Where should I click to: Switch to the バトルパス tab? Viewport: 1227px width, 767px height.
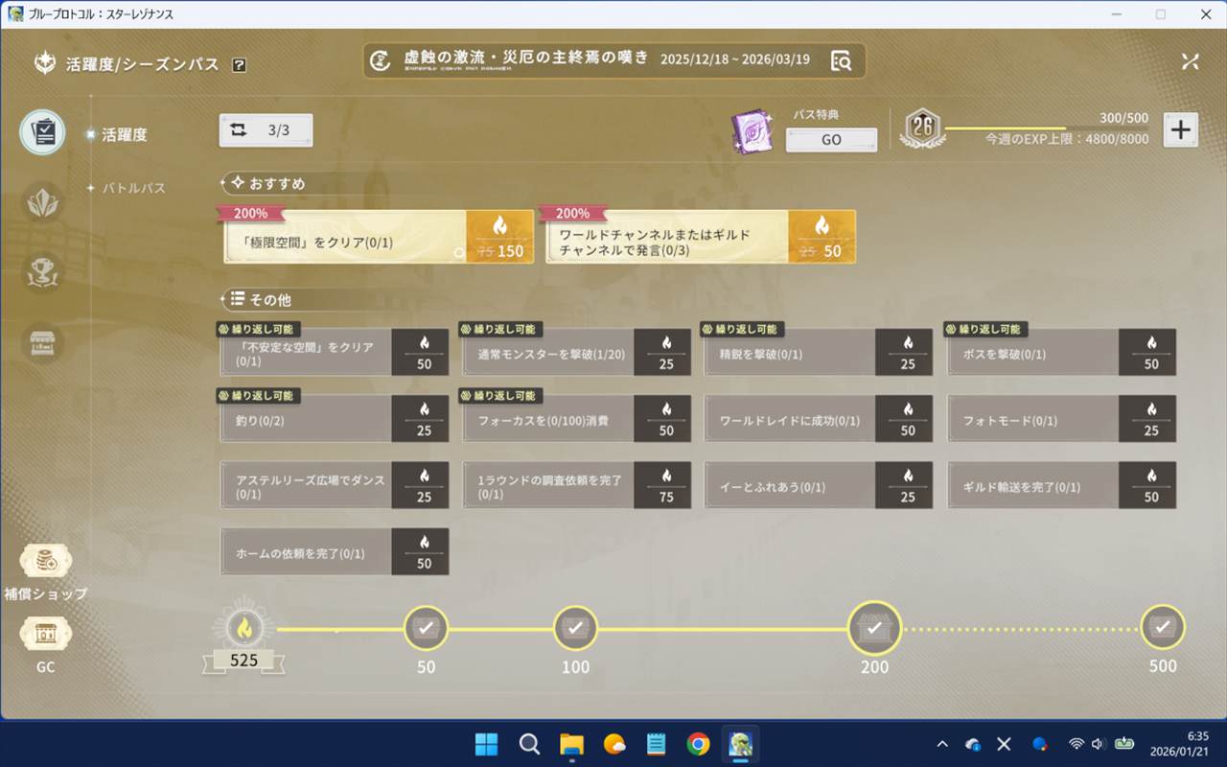tap(134, 188)
